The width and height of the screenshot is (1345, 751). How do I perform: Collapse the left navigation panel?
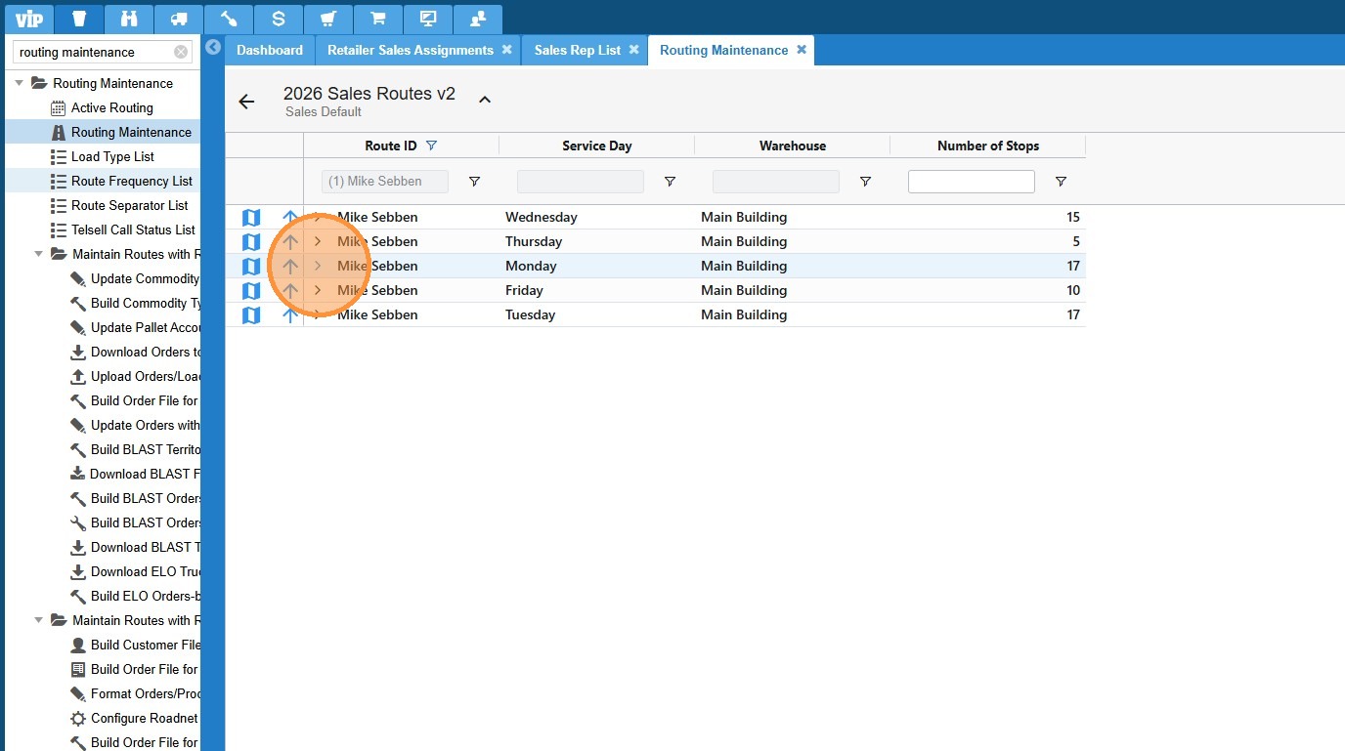coord(213,48)
